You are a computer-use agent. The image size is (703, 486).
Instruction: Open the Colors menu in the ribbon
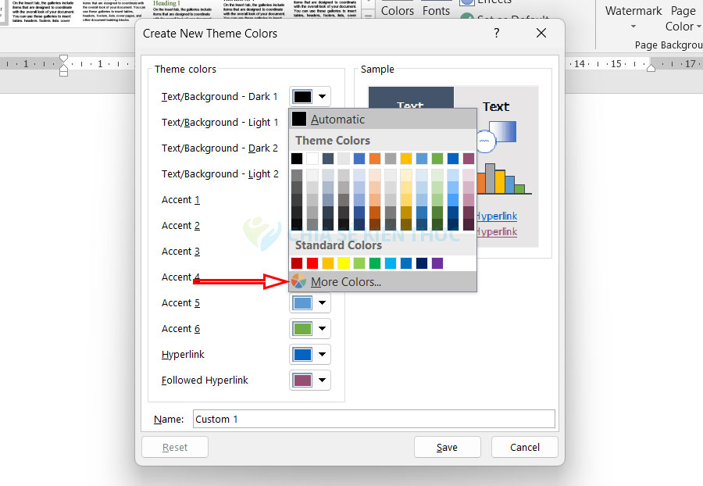[x=397, y=10]
